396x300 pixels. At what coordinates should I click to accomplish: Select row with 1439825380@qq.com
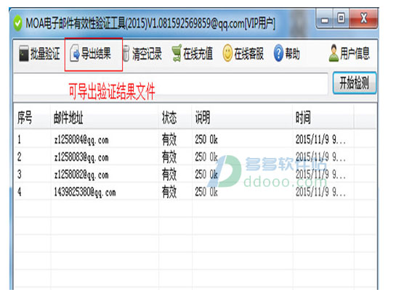pos(195,192)
